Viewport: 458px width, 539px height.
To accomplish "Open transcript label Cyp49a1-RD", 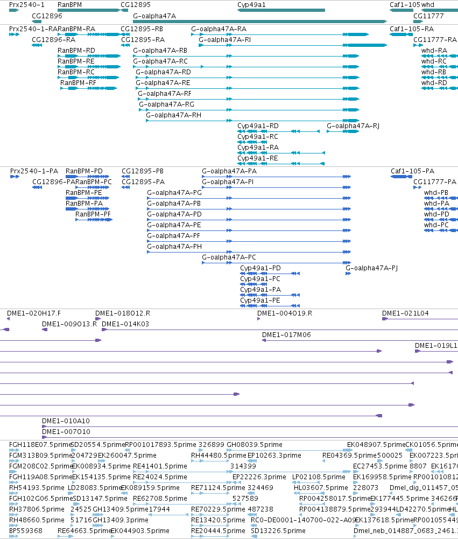I will [258, 126].
